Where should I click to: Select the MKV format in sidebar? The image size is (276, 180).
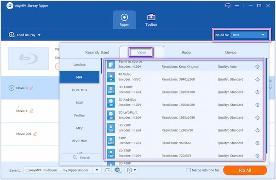pos(80,128)
